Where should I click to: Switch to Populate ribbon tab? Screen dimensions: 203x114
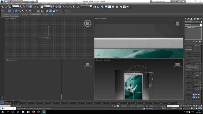pos(46,14)
